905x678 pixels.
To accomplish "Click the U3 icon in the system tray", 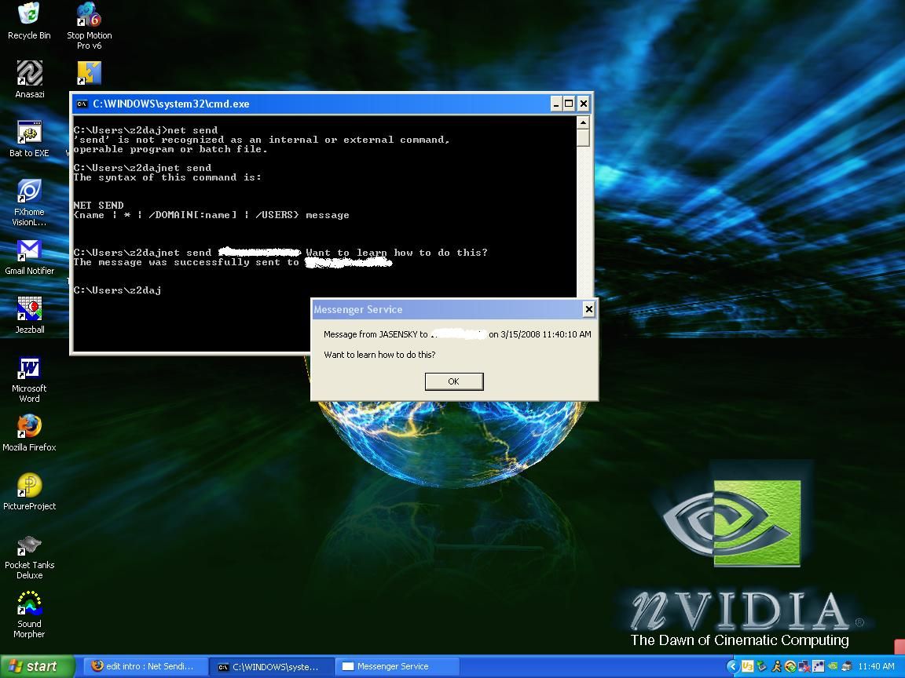I will pyautogui.click(x=746, y=666).
